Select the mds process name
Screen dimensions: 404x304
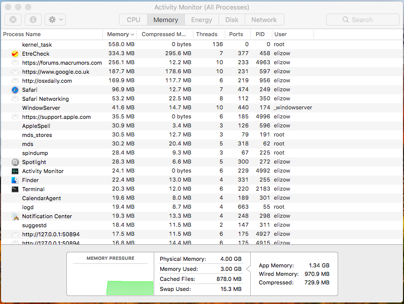[x=28, y=144]
